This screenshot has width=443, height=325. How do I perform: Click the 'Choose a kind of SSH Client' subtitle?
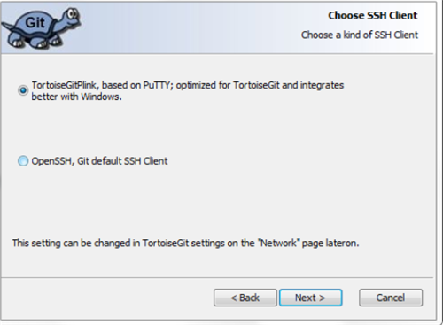(x=360, y=35)
